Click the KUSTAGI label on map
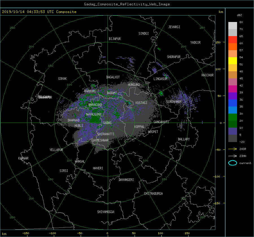Screen dimensions: 254x237 coord(141,103)
